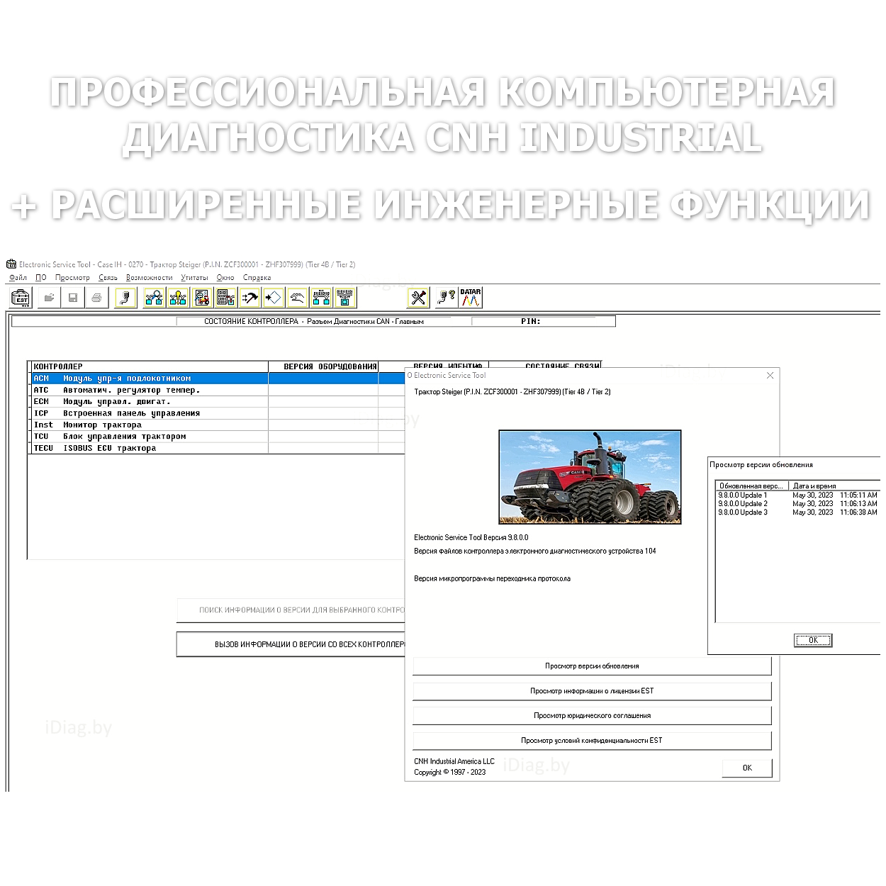Click Просмотр версии обновления button

point(592,666)
